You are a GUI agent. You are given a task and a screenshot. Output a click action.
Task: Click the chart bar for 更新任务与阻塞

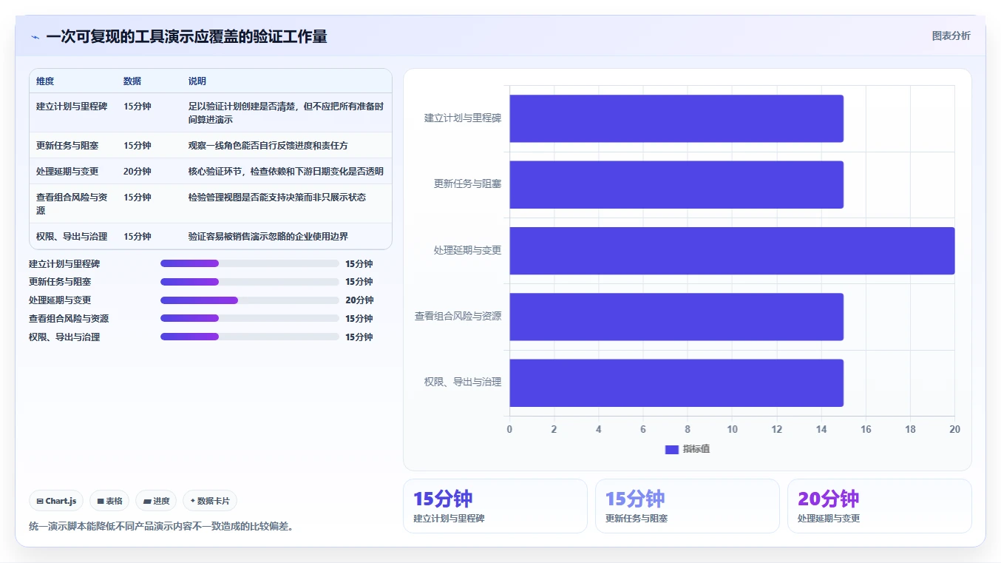pyautogui.click(x=676, y=184)
